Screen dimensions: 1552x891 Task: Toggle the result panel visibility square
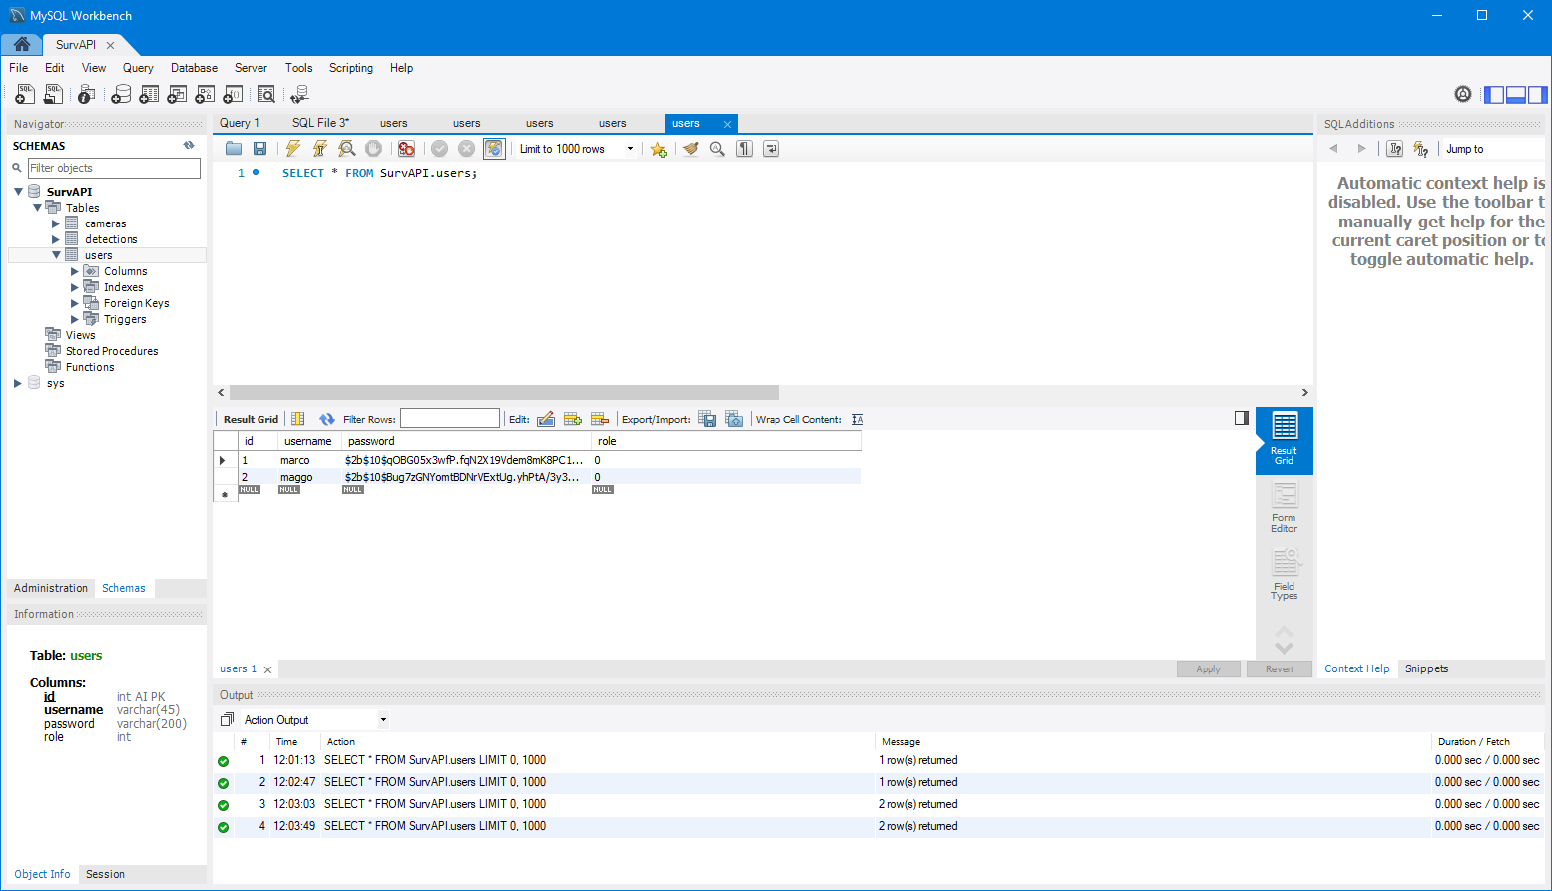pyautogui.click(x=1241, y=418)
